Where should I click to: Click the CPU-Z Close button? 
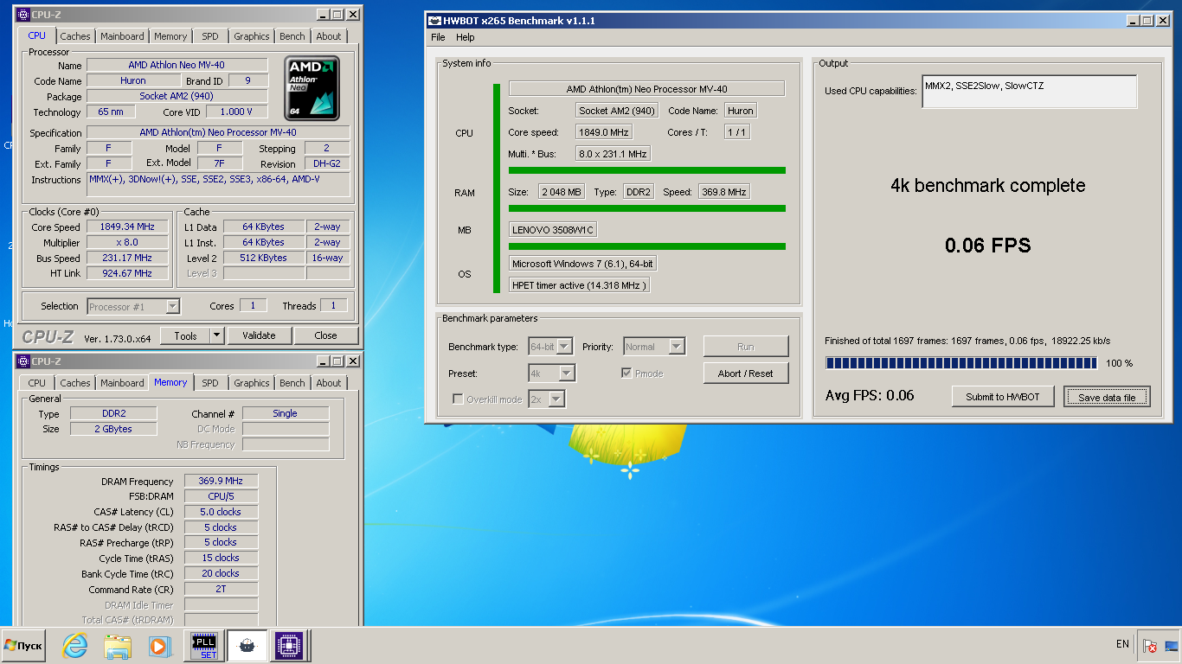326,335
